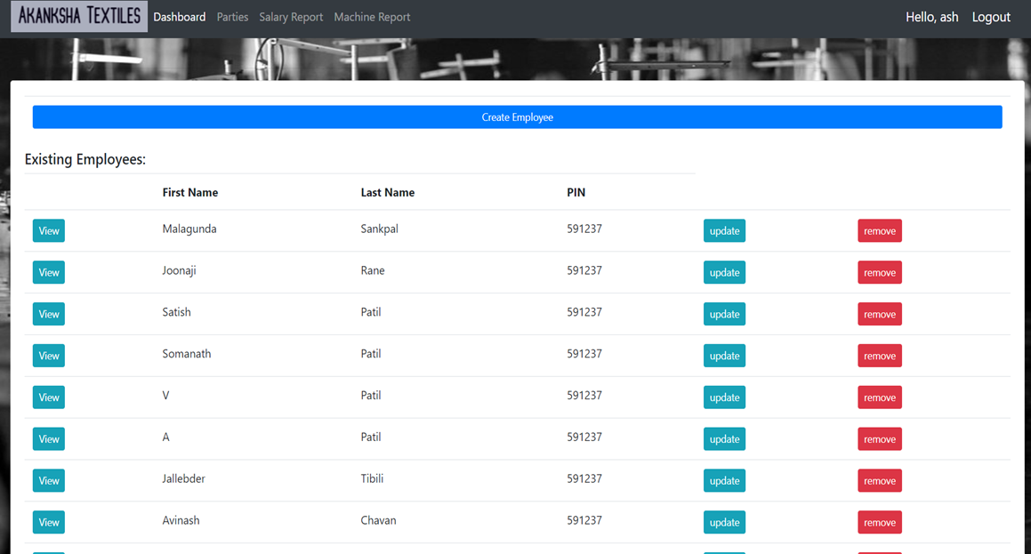
Task: Remove employee Joonaji Rane
Action: point(879,272)
